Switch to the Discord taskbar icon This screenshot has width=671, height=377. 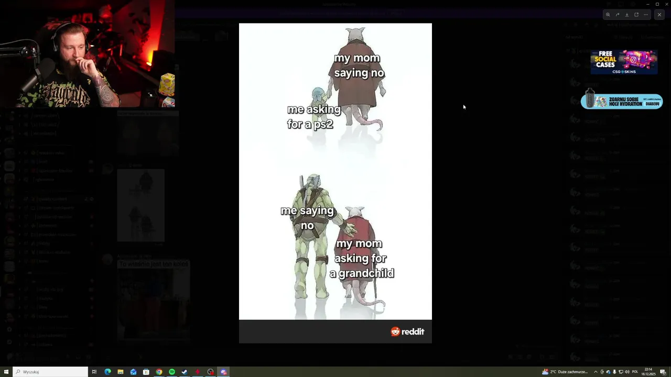[x=224, y=372]
